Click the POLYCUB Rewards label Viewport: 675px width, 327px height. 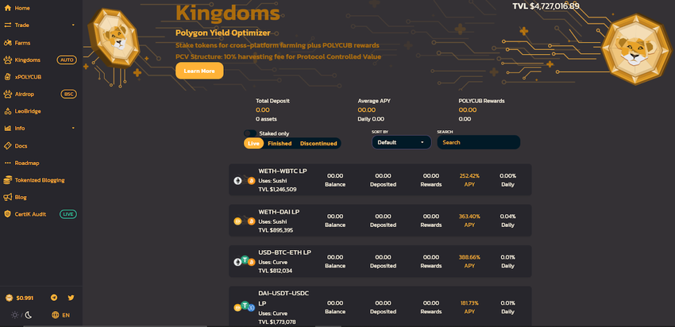click(482, 101)
